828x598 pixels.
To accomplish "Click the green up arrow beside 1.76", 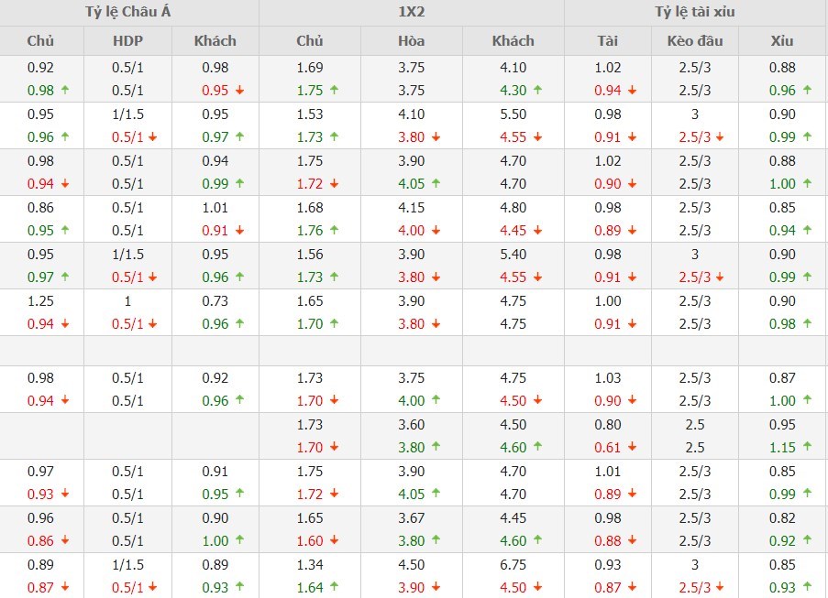I will tap(334, 231).
